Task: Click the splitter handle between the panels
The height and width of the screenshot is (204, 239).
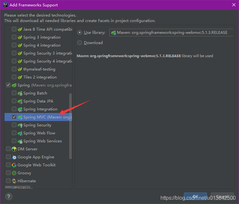Action: click(x=73, y=107)
